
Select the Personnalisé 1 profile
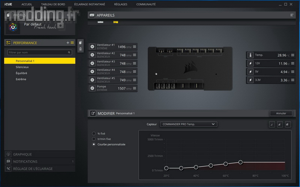[x=40, y=61]
